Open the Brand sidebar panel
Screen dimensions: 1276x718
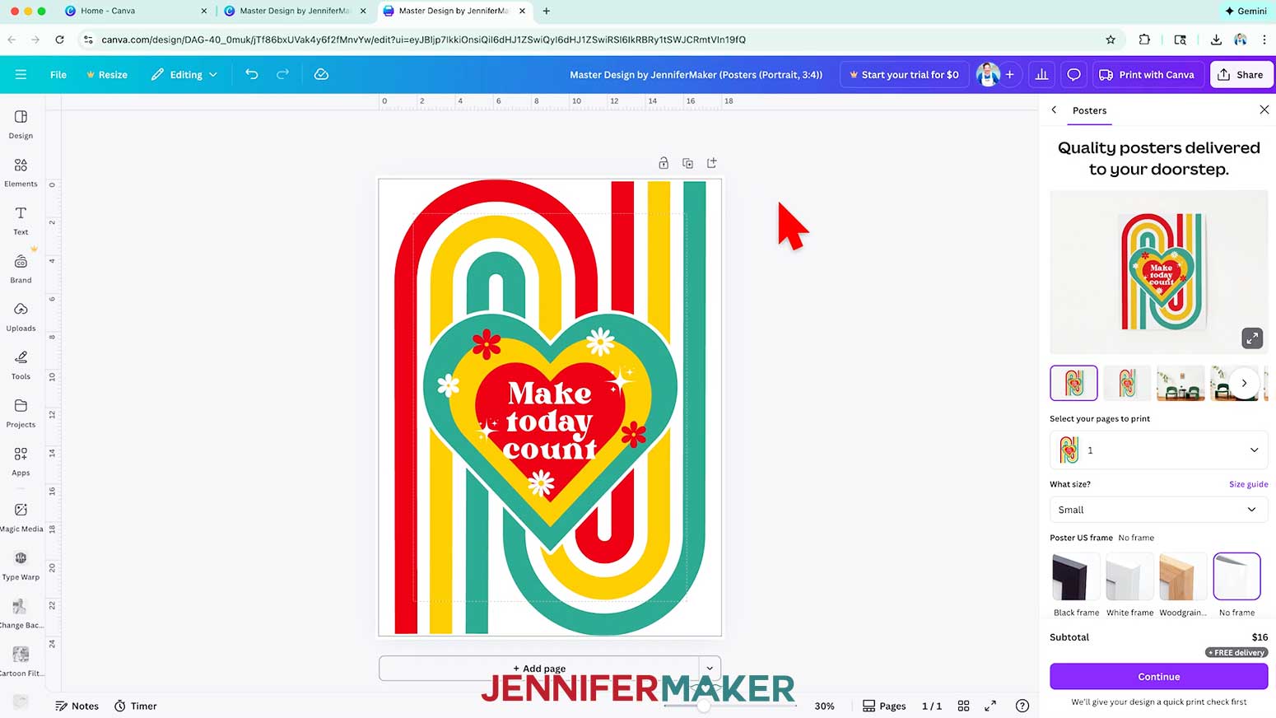[21, 268]
